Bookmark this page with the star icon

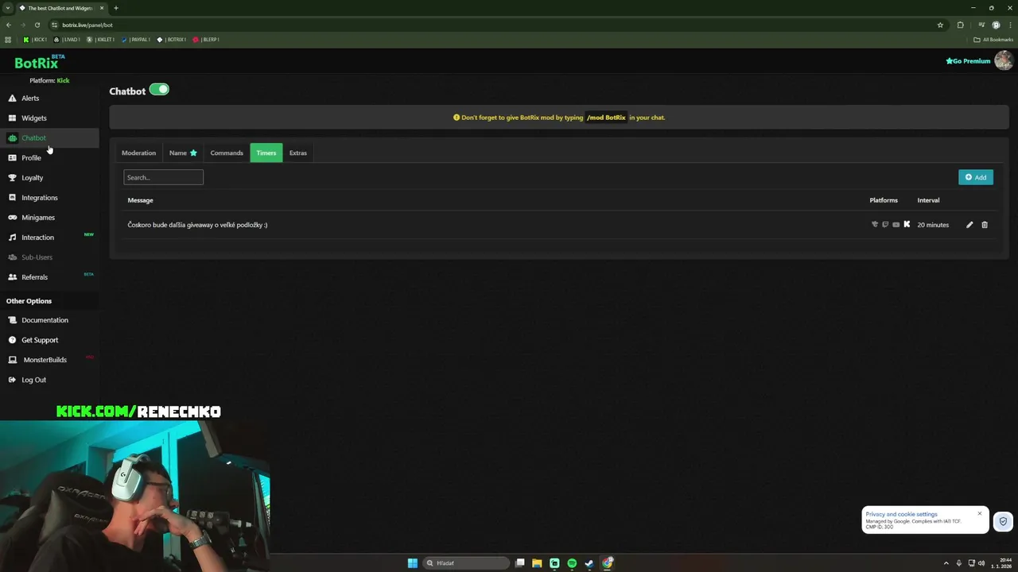(940, 25)
